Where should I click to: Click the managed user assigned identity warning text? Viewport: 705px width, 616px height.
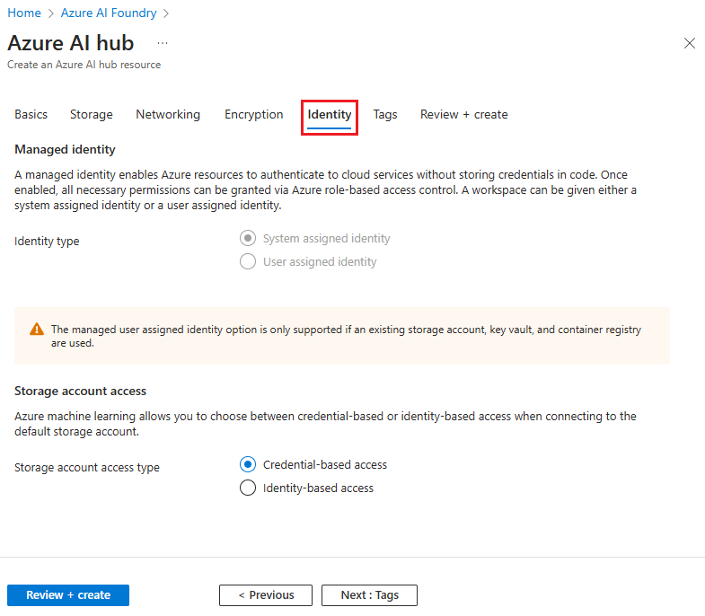pos(346,336)
